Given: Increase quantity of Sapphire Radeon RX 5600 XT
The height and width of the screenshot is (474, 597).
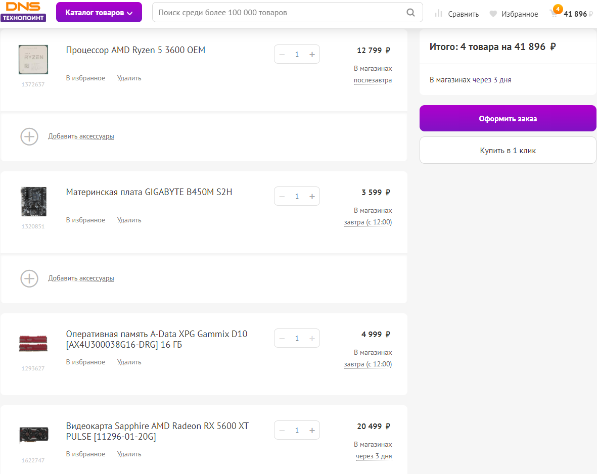Looking at the screenshot, I should 312,431.
